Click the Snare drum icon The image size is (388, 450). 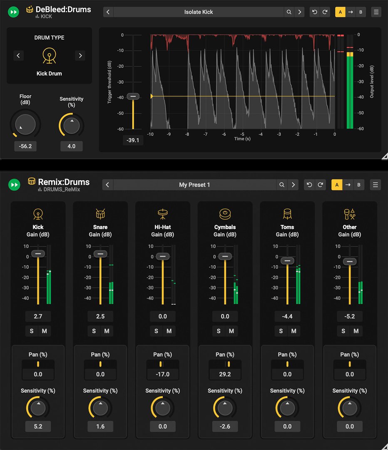click(x=100, y=213)
